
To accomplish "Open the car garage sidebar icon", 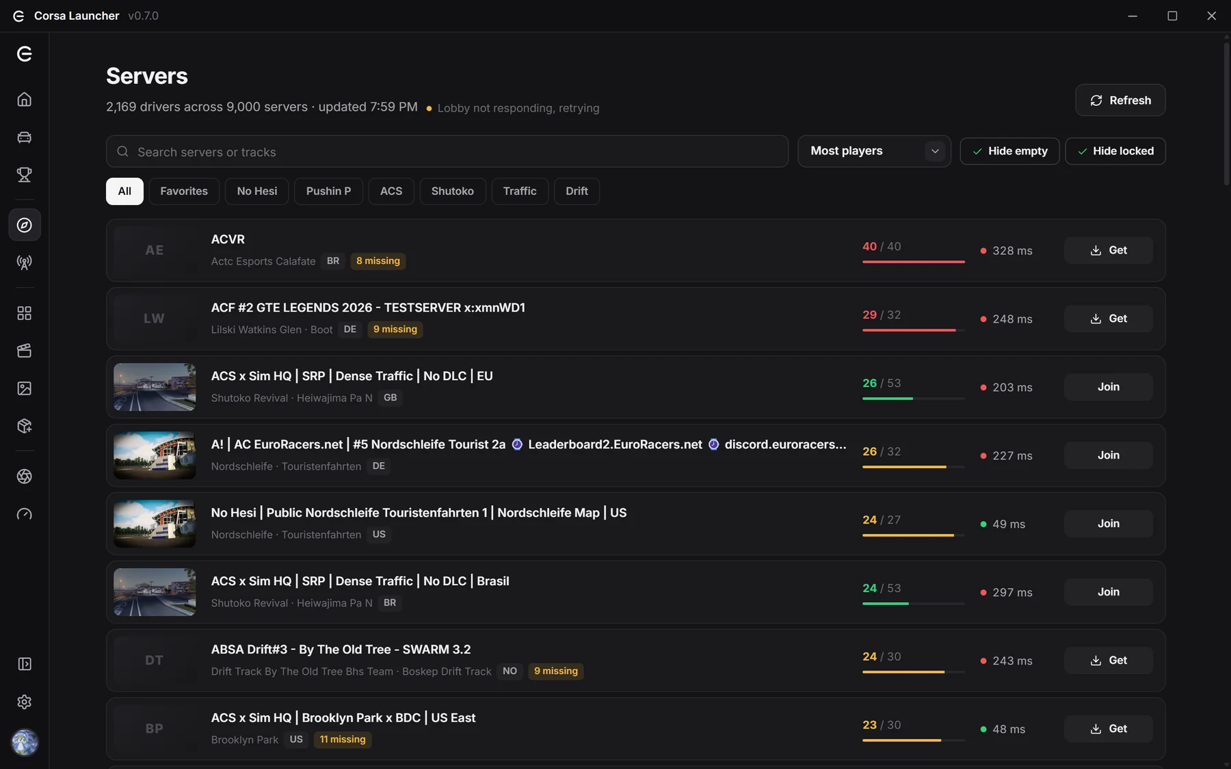I will coord(25,137).
